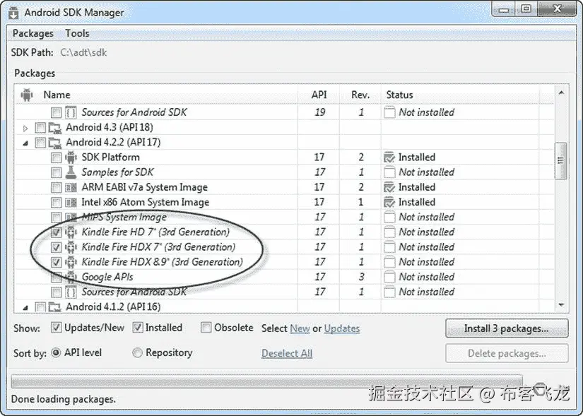
Task: Click the Installed status icon for SDK Platform
Action: [x=389, y=158]
